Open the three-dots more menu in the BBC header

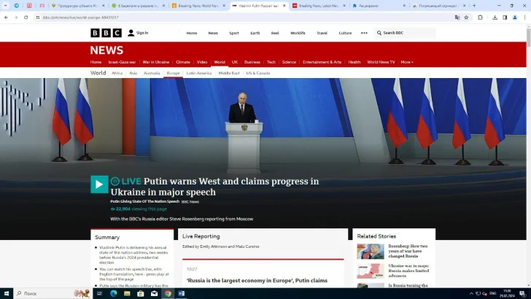(364, 33)
